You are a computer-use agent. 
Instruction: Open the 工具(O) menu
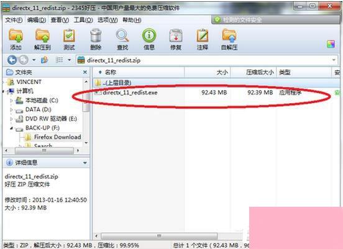[83, 20]
